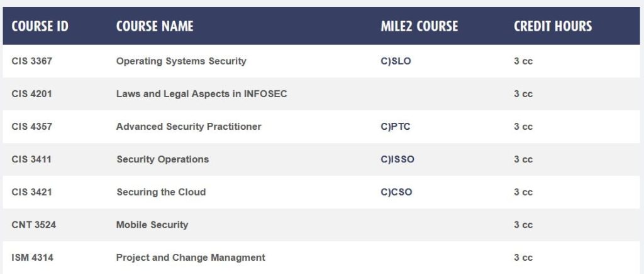Click the Security Operations course name
Viewport: 644px width, 274px height.
point(162,159)
